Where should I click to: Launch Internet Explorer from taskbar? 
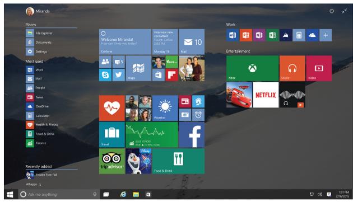[123, 194]
